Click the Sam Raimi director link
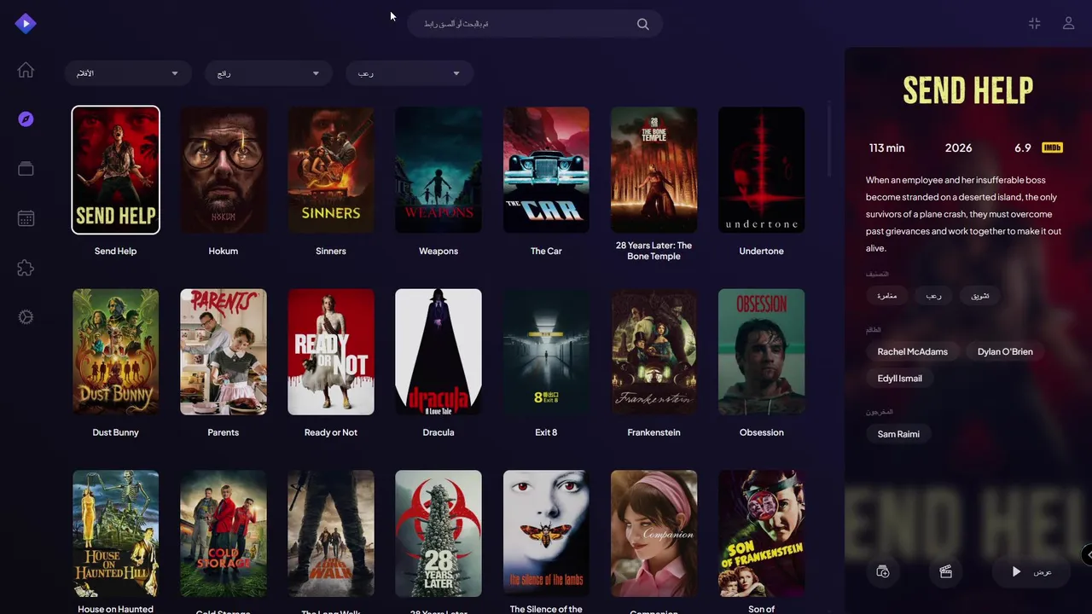The image size is (1092, 614). pos(898,434)
